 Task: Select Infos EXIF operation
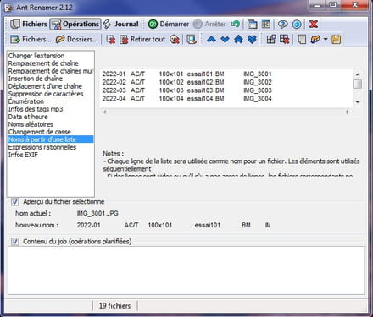click(x=23, y=155)
